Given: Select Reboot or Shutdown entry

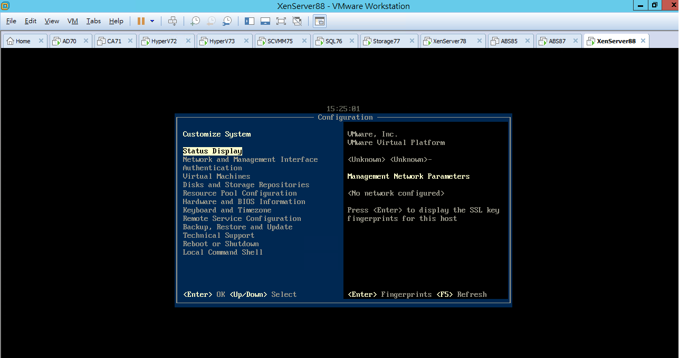Looking at the screenshot, I should [x=221, y=244].
